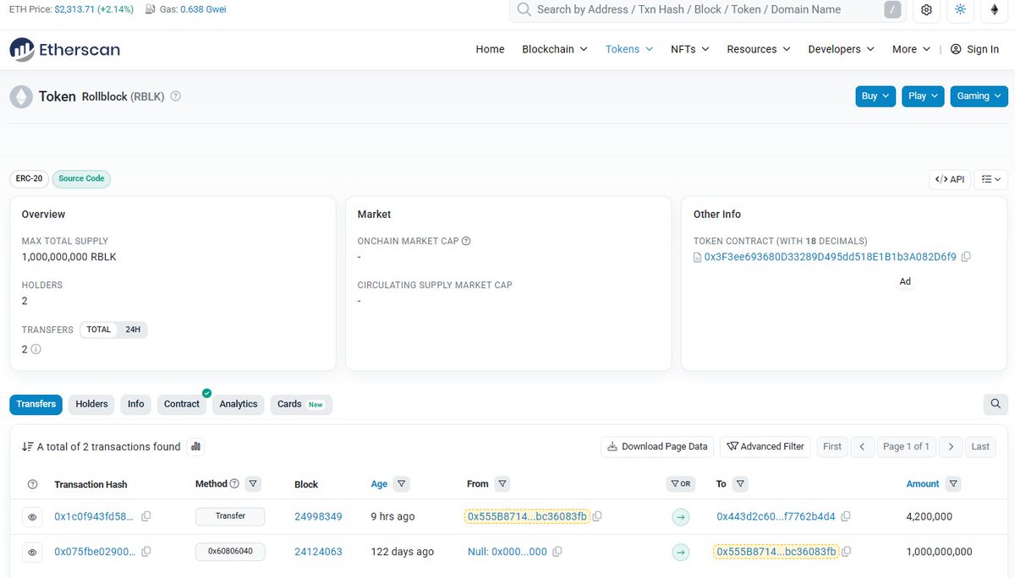Open Advanced Filter
1015x578 pixels.
(765, 446)
